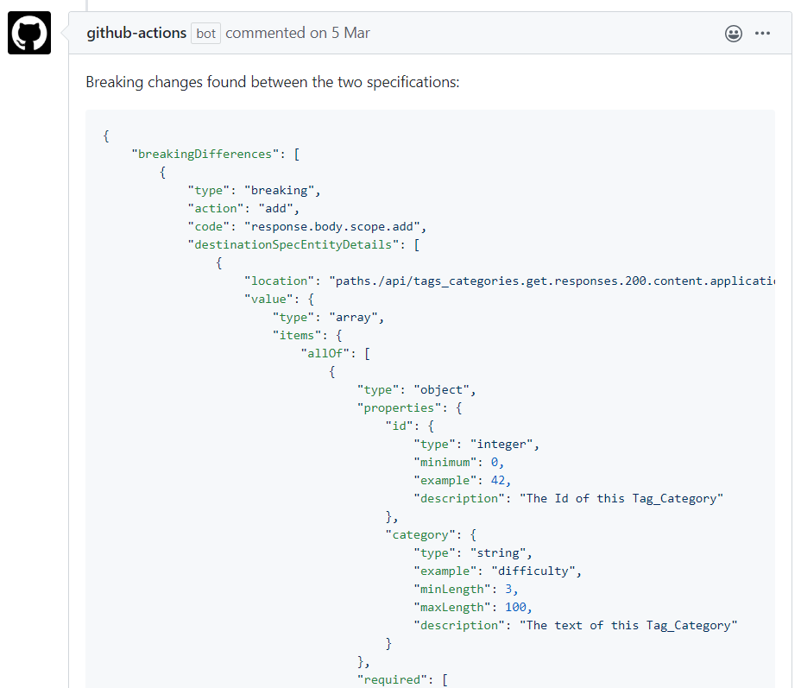Click the 'category' property key
This screenshot has width=801, height=688.
pyautogui.click(x=420, y=534)
